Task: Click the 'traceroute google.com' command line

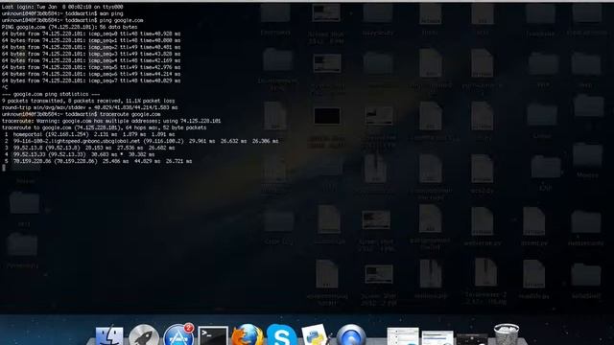Action: click(81, 114)
